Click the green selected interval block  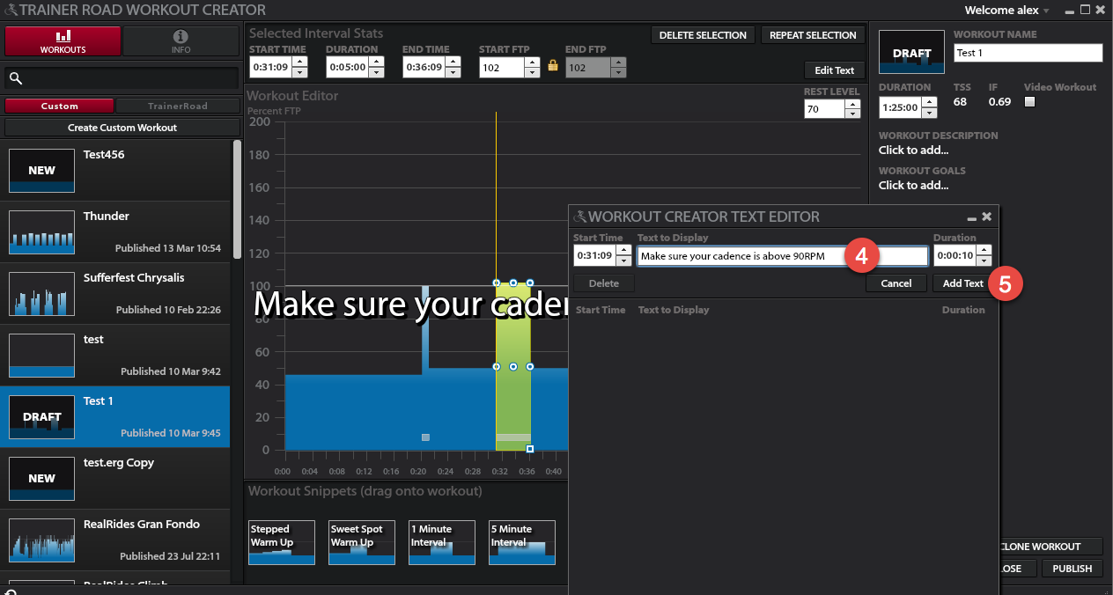[513, 366]
